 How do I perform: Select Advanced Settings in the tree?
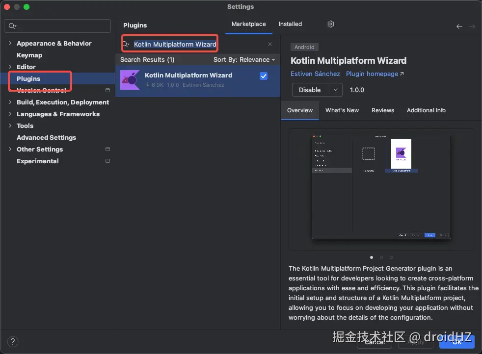(47, 138)
